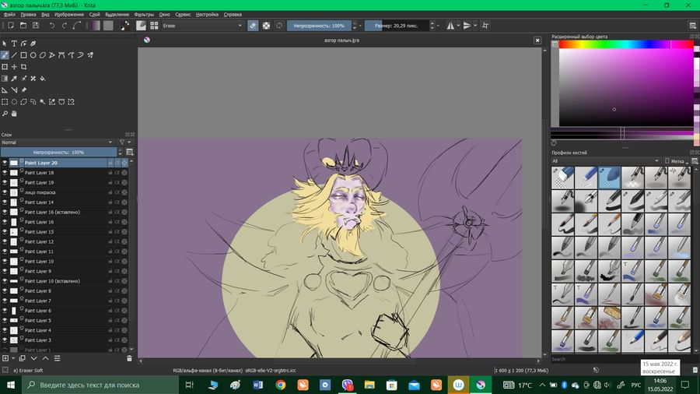Open dropdown beside horizontal mirror button
The image size is (700, 394).
458,26
